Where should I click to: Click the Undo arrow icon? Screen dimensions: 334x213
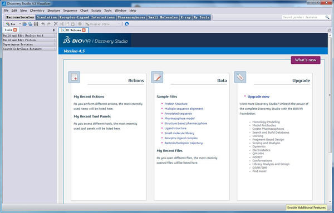[x=43, y=24]
